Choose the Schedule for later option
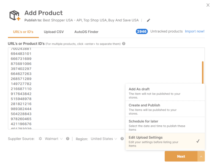This screenshot has height=165, width=212. click(165, 125)
